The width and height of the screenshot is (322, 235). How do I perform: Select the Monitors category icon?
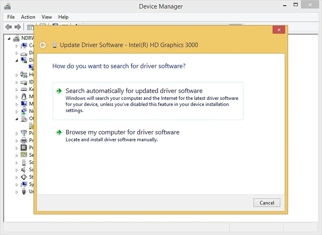tap(24, 104)
